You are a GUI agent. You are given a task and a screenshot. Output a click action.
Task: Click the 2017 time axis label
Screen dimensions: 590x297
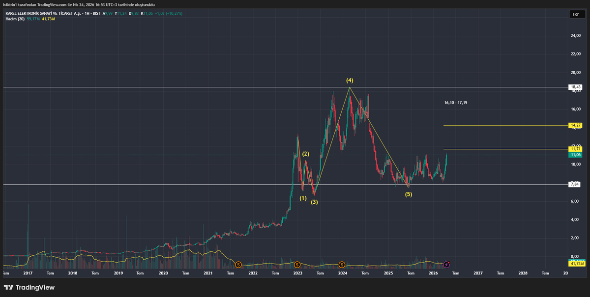coord(28,273)
